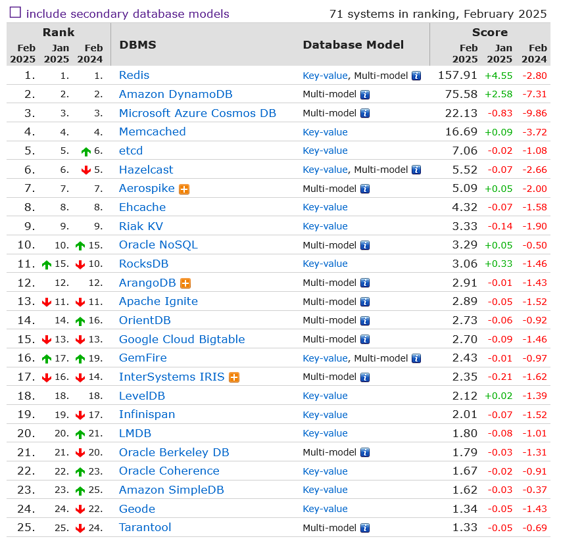561x539 pixels.
Task: Open the Ehcache link
Action: 143,207
